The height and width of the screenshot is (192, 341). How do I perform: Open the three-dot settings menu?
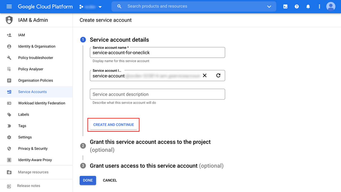pyautogui.click(x=319, y=7)
